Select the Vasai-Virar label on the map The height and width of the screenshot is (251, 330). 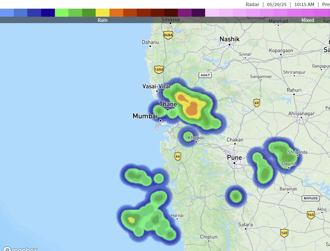[157, 86]
